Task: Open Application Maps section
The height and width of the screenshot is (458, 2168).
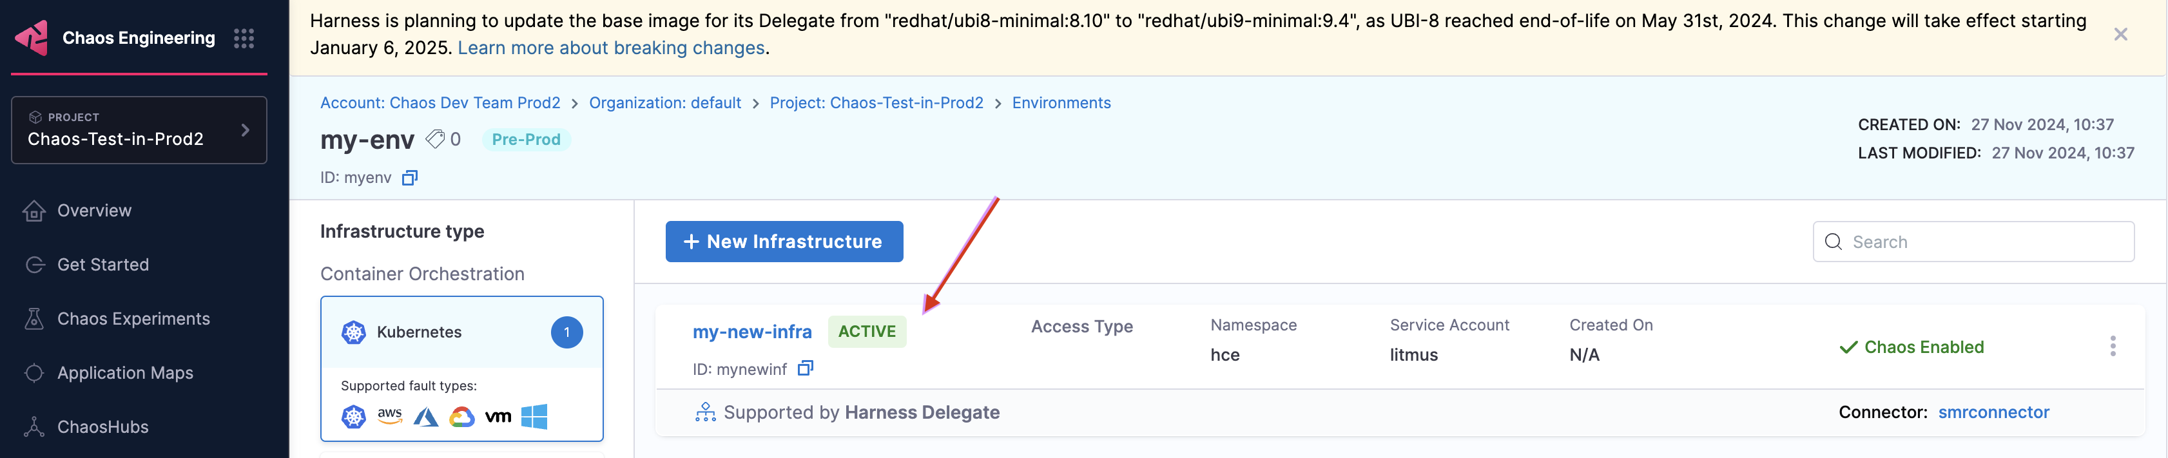Action: click(x=126, y=373)
